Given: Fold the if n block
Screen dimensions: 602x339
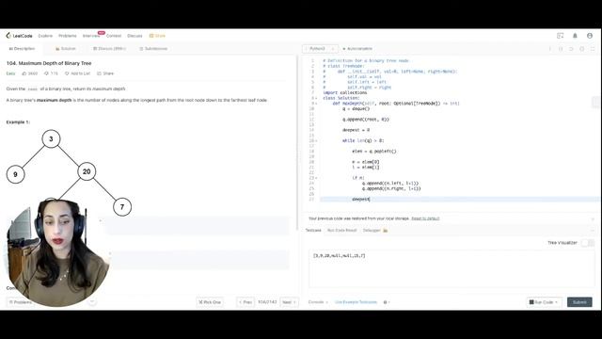Looking at the screenshot, I should tap(316, 178).
